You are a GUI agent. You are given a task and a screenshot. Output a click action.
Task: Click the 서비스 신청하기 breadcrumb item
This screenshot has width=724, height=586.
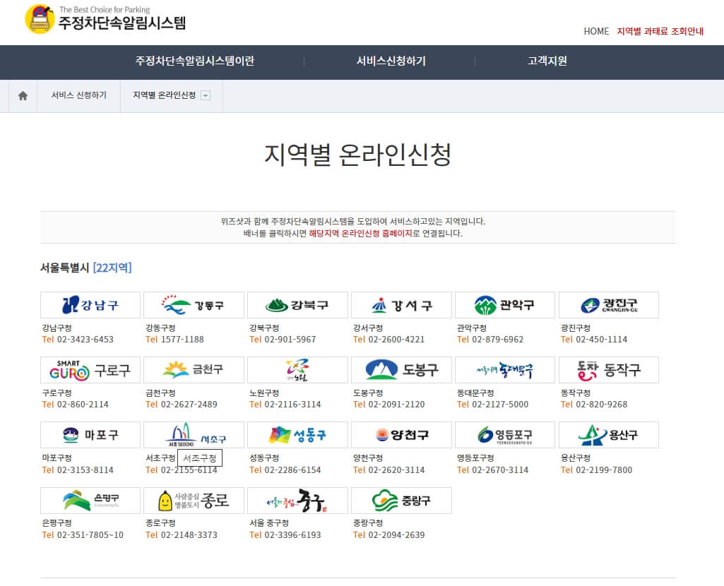[x=79, y=96]
